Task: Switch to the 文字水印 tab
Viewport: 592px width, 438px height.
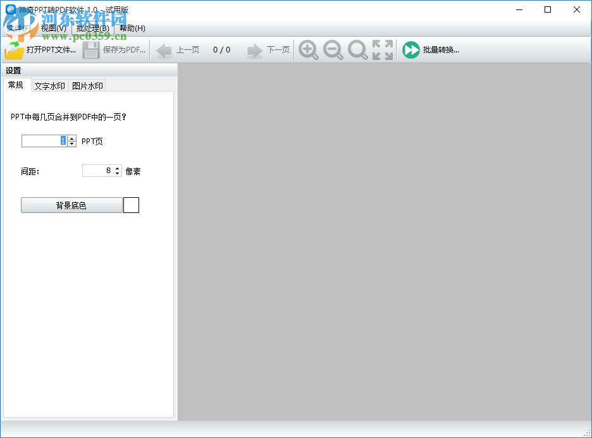Action: 50,86
